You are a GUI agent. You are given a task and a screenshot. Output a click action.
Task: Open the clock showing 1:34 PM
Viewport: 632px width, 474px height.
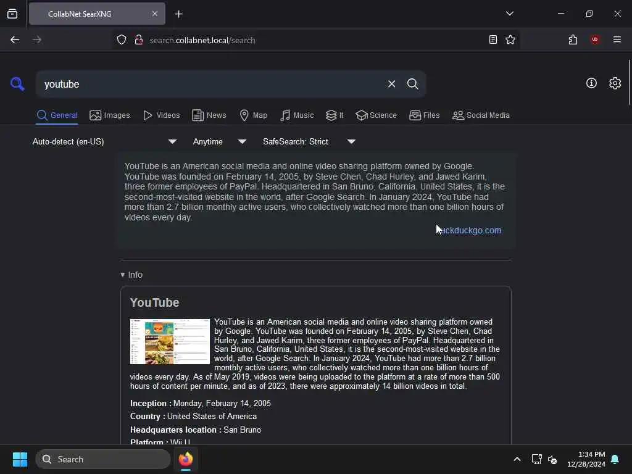pyautogui.click(x=586, y=459)
